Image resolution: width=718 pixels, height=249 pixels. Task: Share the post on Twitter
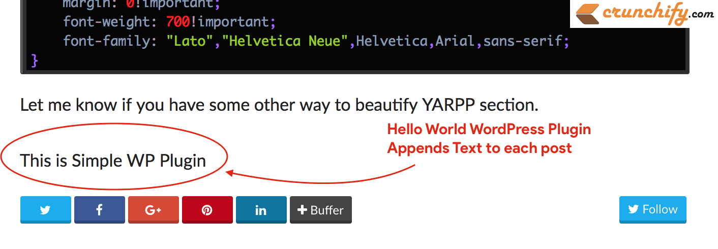click(x=45, y=210)
